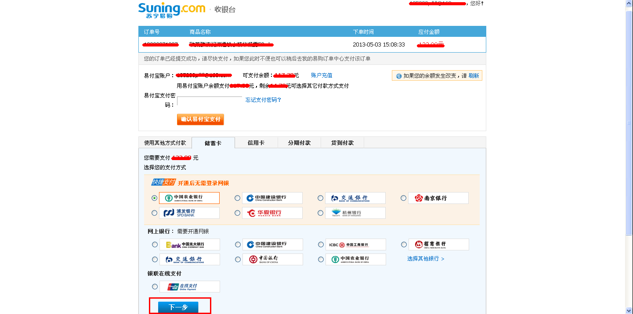
Task: Select the Bank of Hangzhou logo
Action: pos(355,213)
